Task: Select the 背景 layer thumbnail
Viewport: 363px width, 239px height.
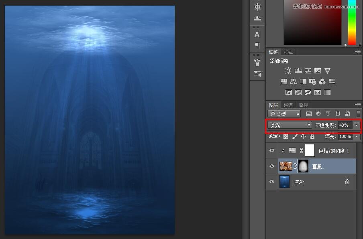Action: [284, 182]
